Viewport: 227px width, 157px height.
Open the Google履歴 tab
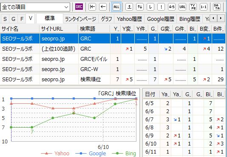(x=161, y=19)
